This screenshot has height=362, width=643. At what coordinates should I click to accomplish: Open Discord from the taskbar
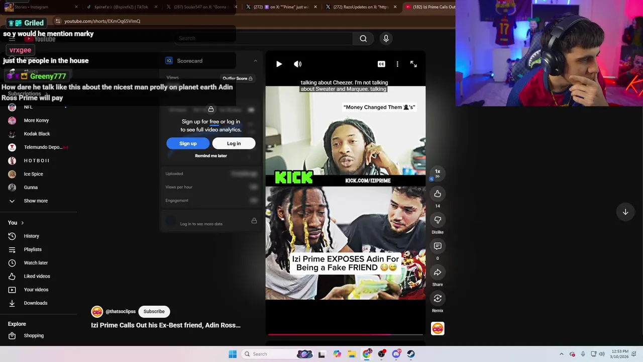[396, 354]
